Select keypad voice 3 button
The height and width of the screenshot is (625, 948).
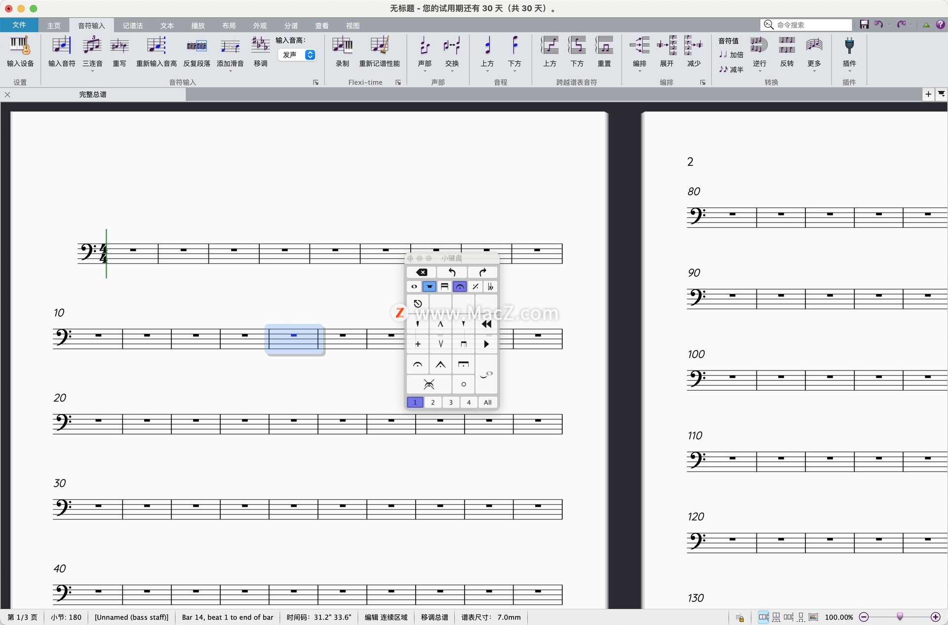click(451, 403)
